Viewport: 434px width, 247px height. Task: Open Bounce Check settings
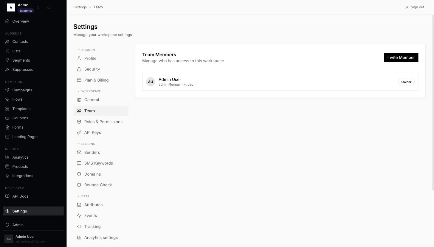(x=101, y=185)
